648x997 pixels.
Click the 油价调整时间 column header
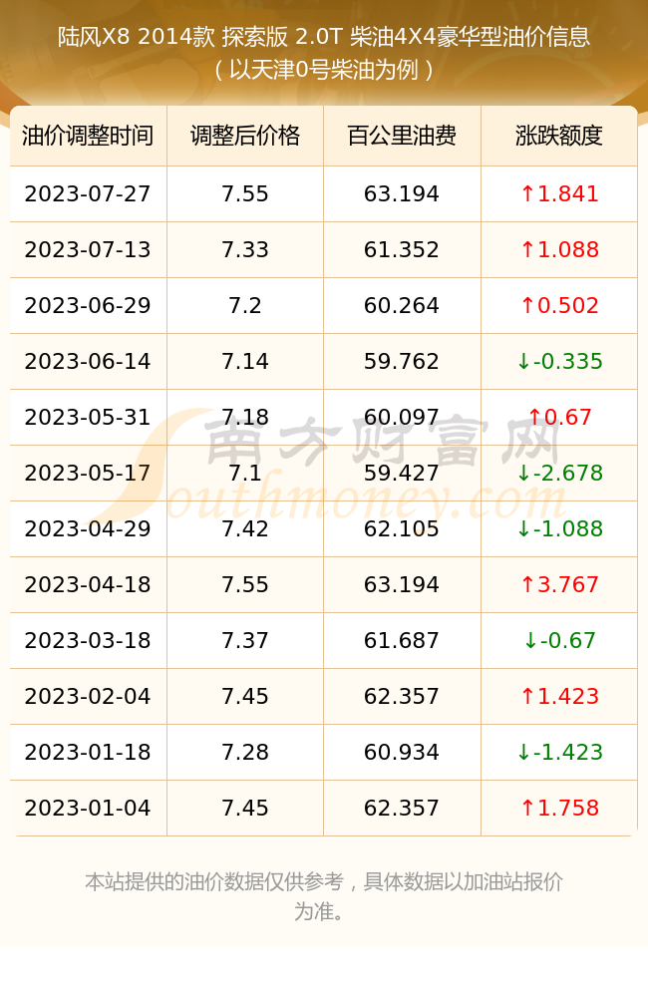pyautogui.click(x=88, y=136)
